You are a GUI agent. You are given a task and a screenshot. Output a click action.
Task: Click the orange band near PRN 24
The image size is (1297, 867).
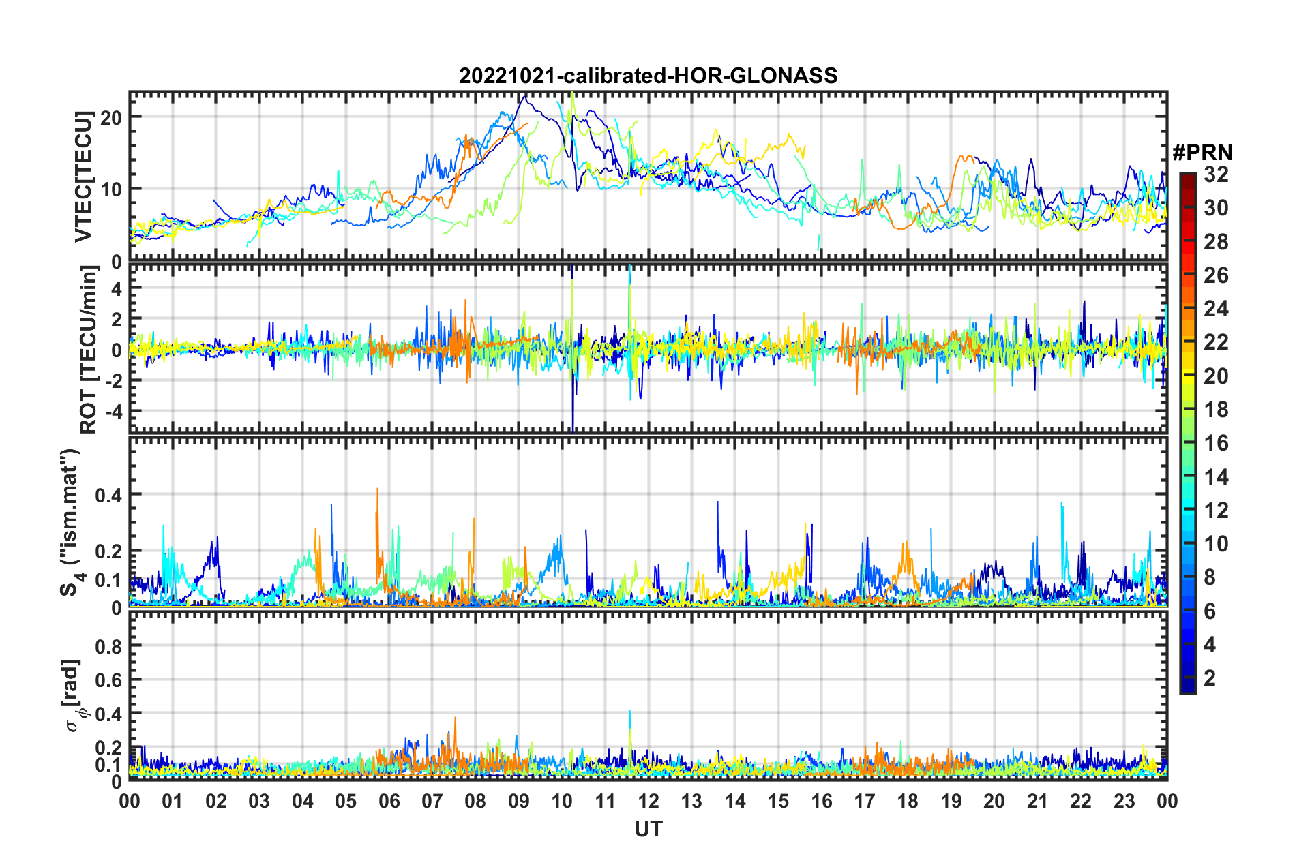[1187, 309]
